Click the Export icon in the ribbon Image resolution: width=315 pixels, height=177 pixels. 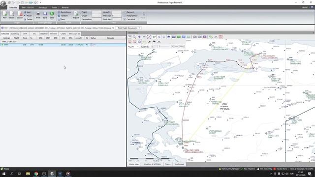point(76,15)
